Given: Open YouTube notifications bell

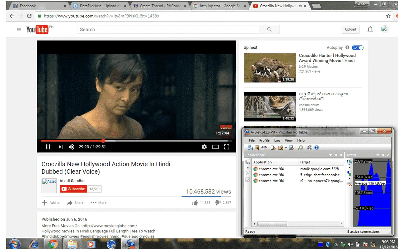Looking at the screenshot, I should [x=370, y=29].
